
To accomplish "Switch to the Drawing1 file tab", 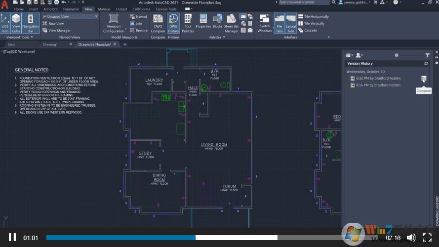I will click(50, 44).
